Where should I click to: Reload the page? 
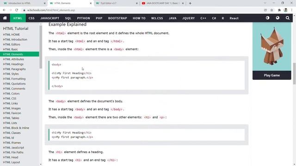(17, 10)
